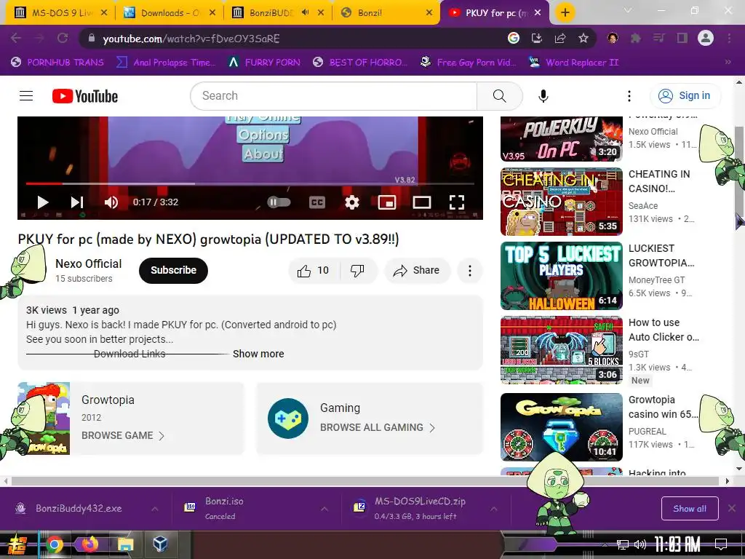Seek on the red video progress bar

[x=250, y=183]
